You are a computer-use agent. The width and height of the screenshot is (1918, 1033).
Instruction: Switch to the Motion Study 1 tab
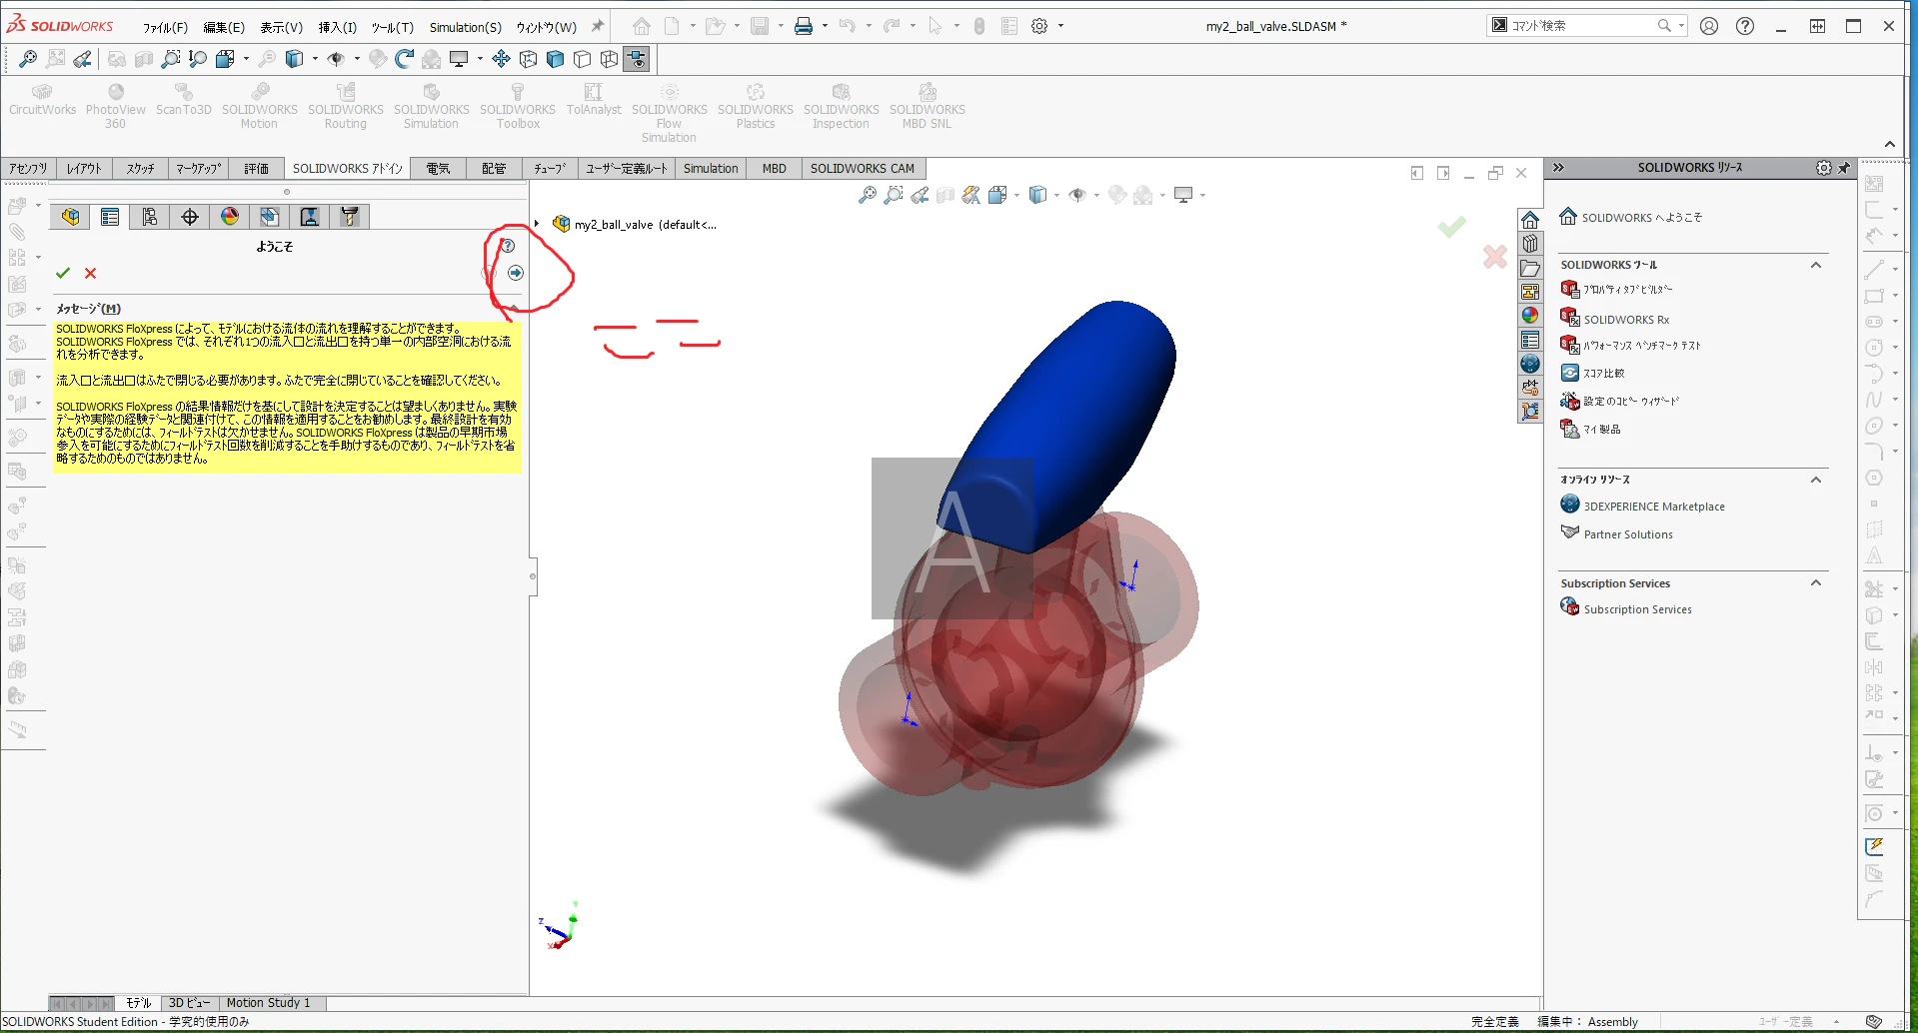(269, 1003)
